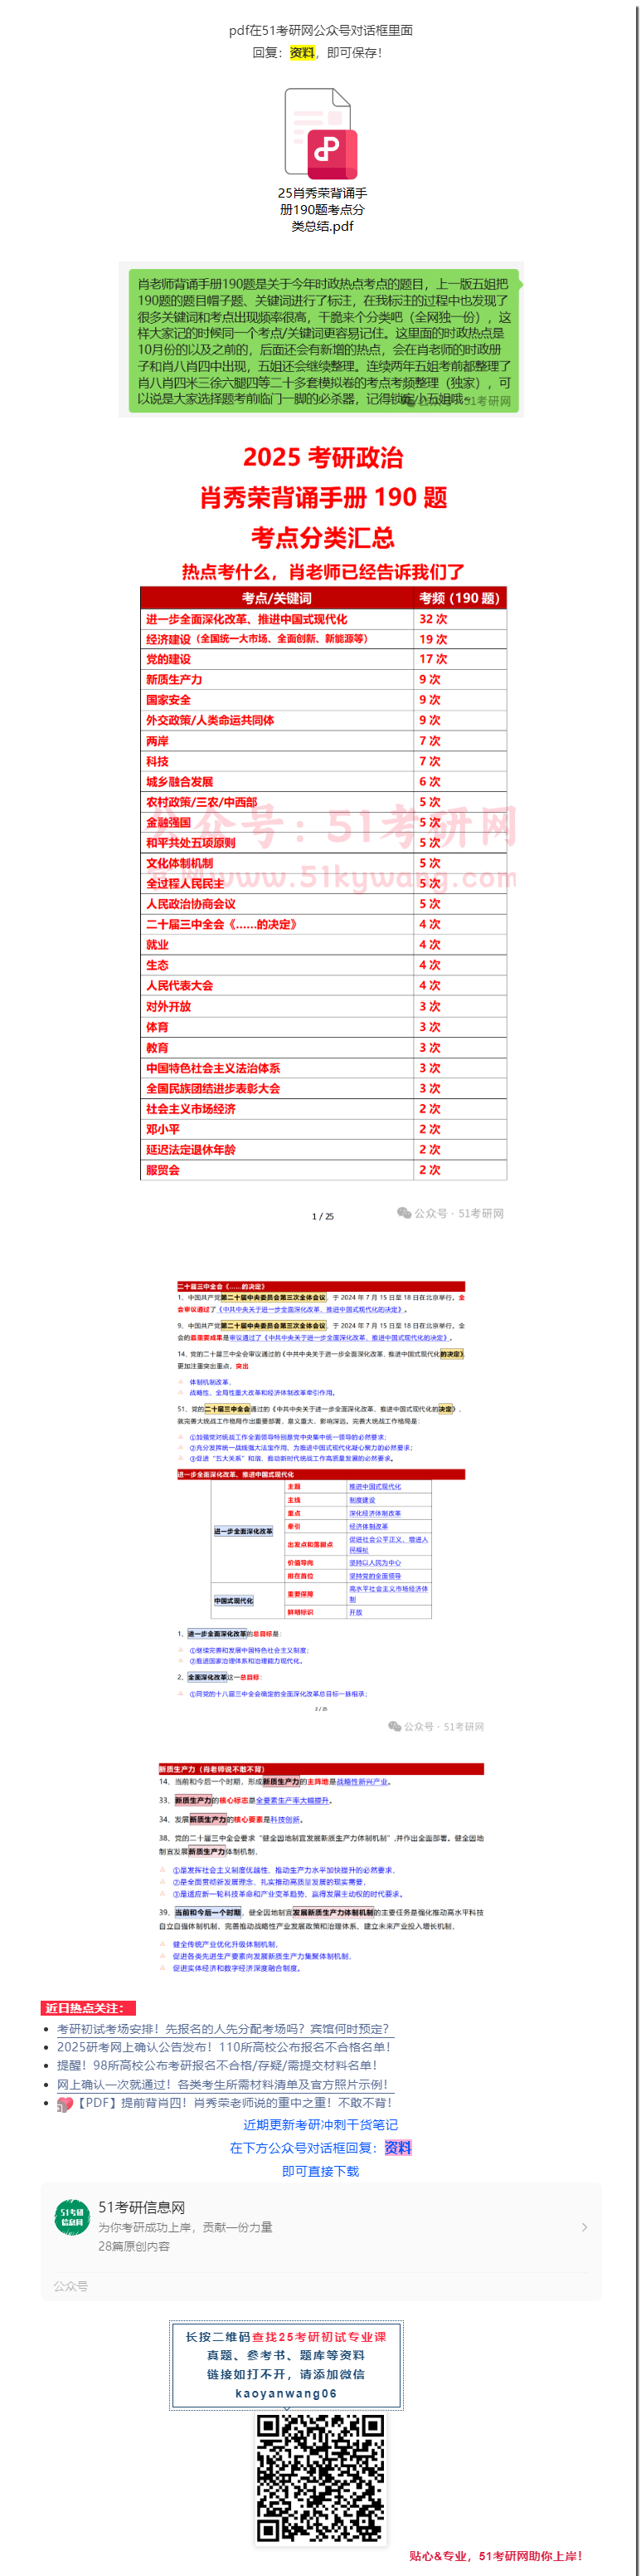Screen dimensions: 641x2576
Task: Click the QR code image at bottom
Action: pyautogui.click(x=320, y=2478)
